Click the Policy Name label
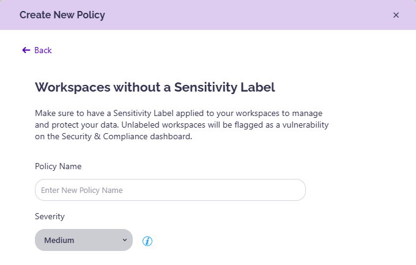Image resolution: width=416 pixels, height=265 pixels. point(58,166)
